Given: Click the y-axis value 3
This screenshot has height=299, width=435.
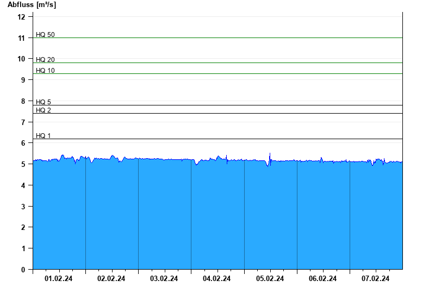Looking at the screenshot, I should tap(23, 207).
